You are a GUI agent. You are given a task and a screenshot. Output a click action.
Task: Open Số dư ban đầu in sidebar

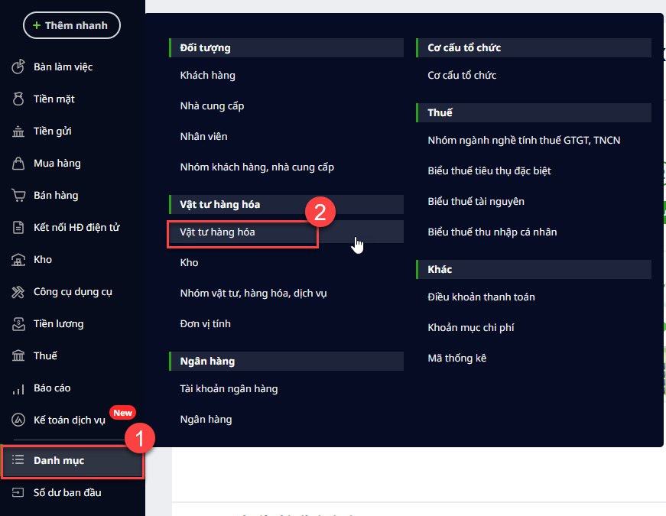coord(67,492)
